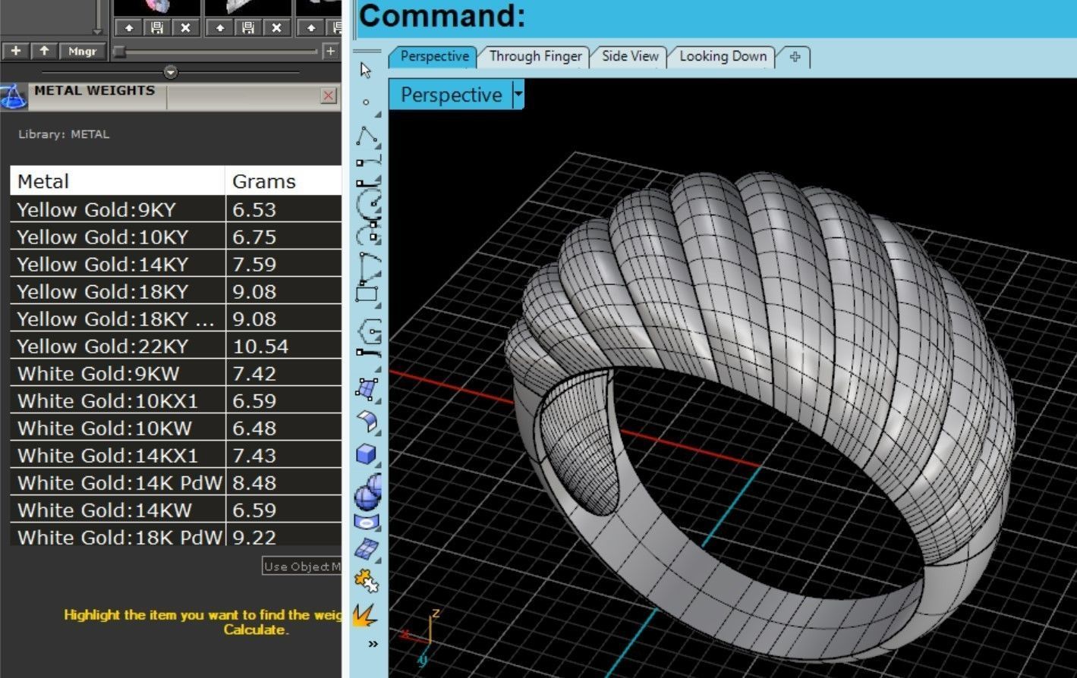Click the Library: METAL label
Screen dimensions: 1077x678
[x=64, y=134]
